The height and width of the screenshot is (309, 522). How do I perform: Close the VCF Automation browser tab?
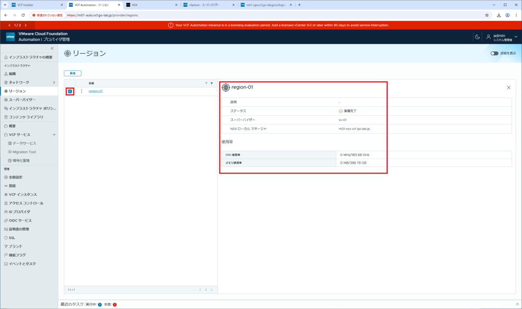tap(118, 5)
